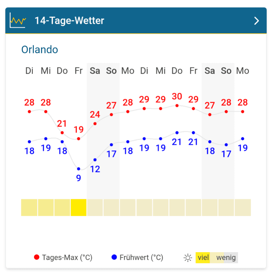
Task: Click the 14-Tage-Wetter header title
Action: click(69, 21)
